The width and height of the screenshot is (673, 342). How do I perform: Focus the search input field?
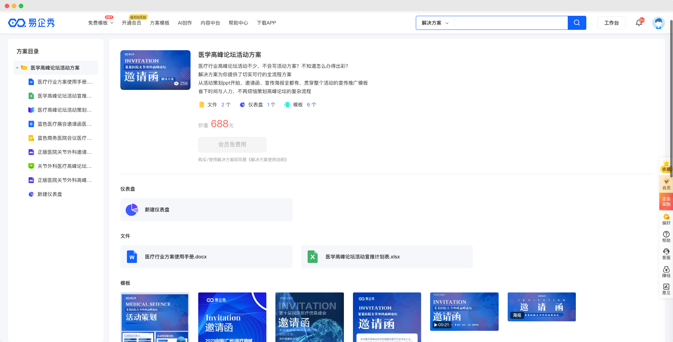pos(511,23)
